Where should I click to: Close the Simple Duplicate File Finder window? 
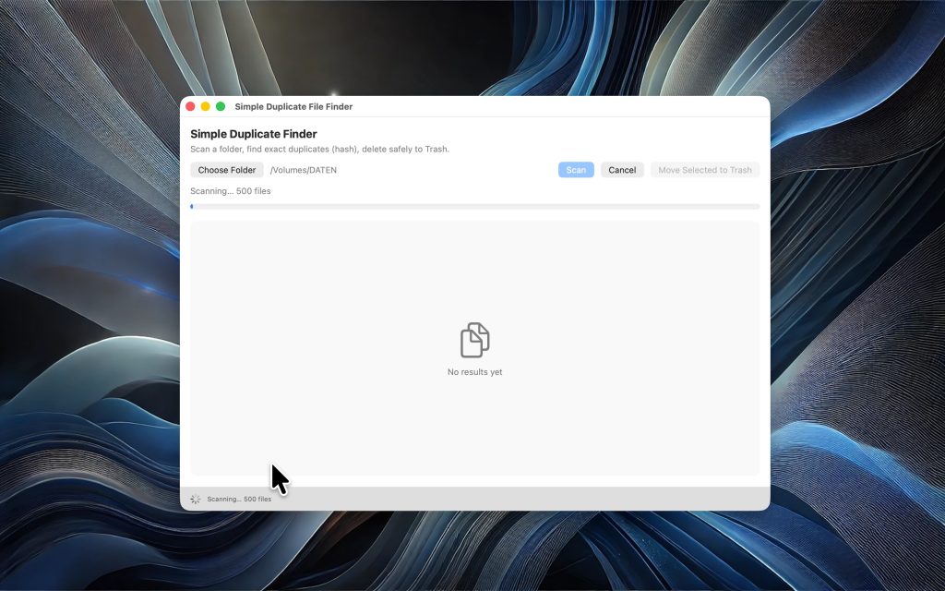click(x=191, y=107)
